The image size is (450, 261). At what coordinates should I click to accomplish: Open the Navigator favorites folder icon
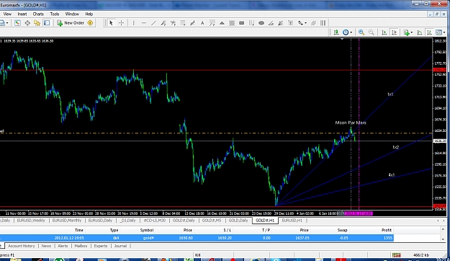[37, 23]
